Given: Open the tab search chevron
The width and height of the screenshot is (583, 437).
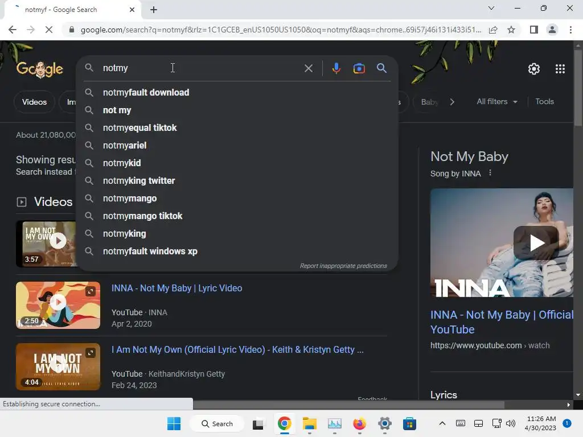Looking at the screenshot, I should click(491, 8).
